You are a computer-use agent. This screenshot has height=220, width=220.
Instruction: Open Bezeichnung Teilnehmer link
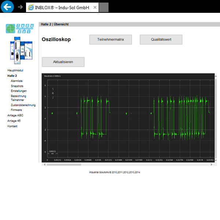pyautogui.click(x=18, y=98)
